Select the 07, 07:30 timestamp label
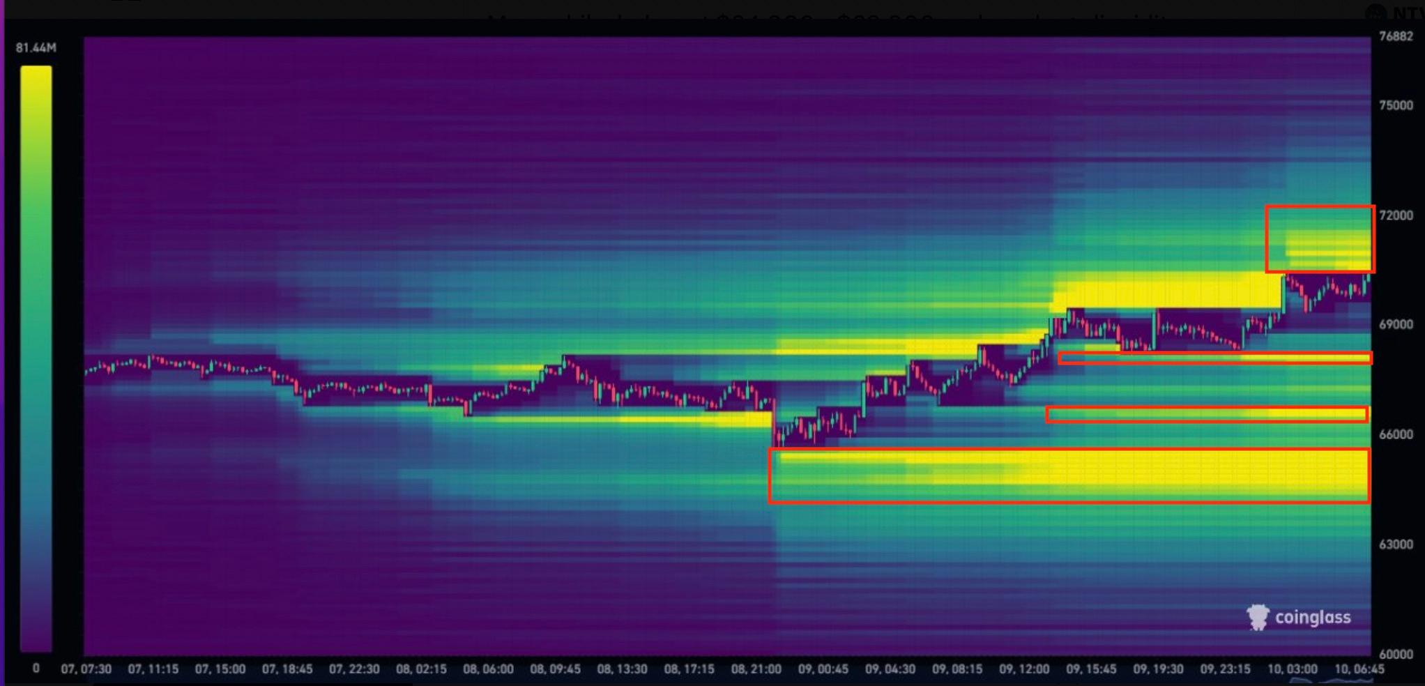The image size is (1425, 686). pos(85,668)
